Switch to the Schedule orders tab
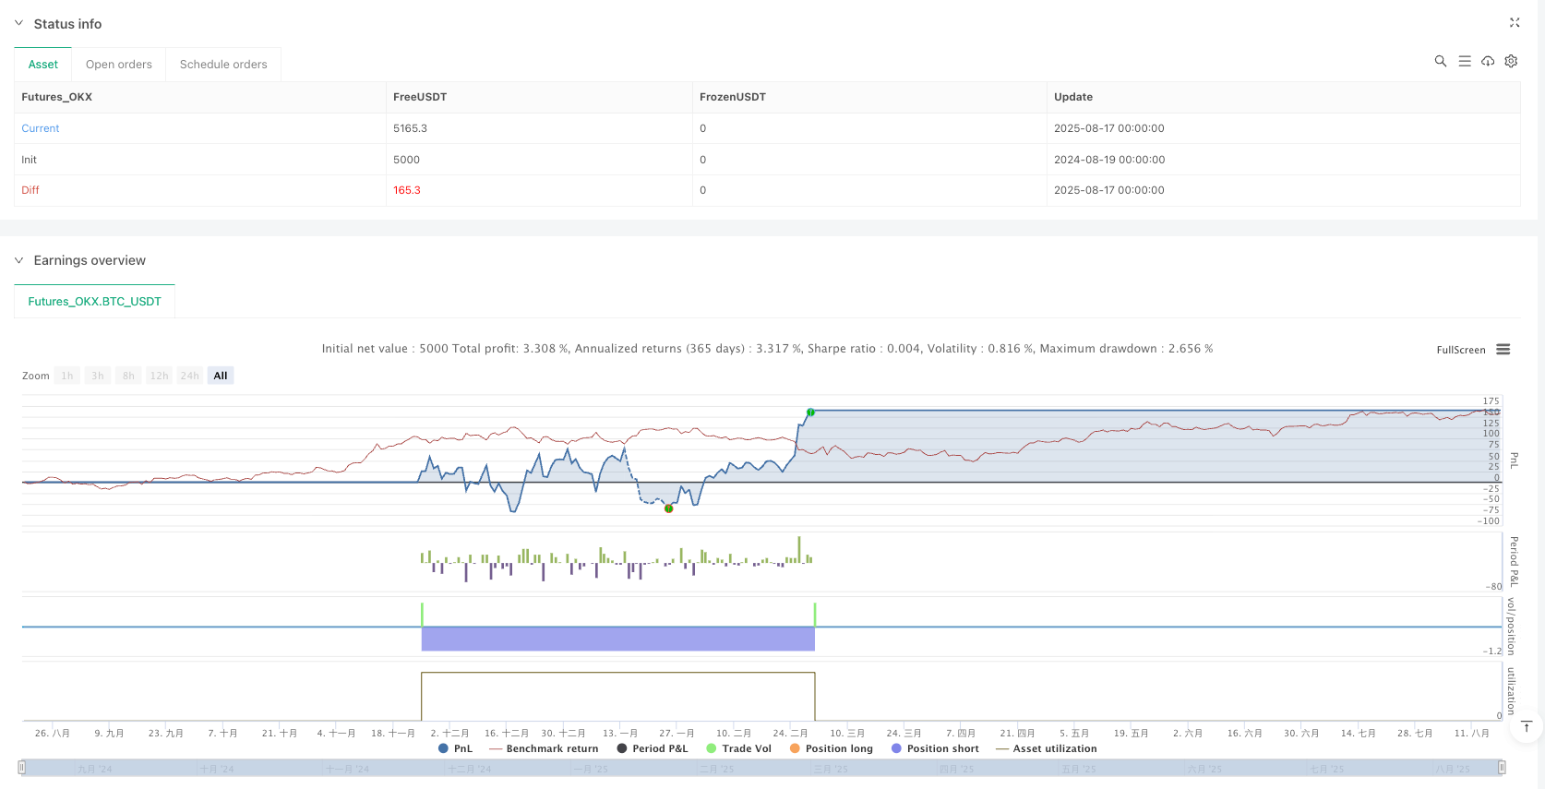Viewport: 1545px width, 789px height. pos(223,65)
